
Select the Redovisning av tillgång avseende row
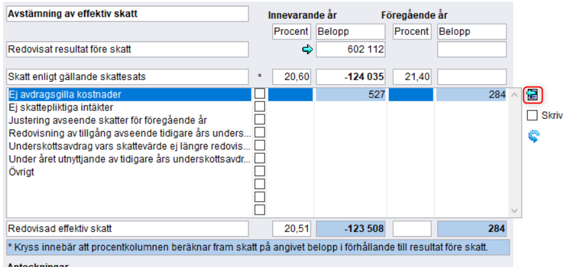129,133
